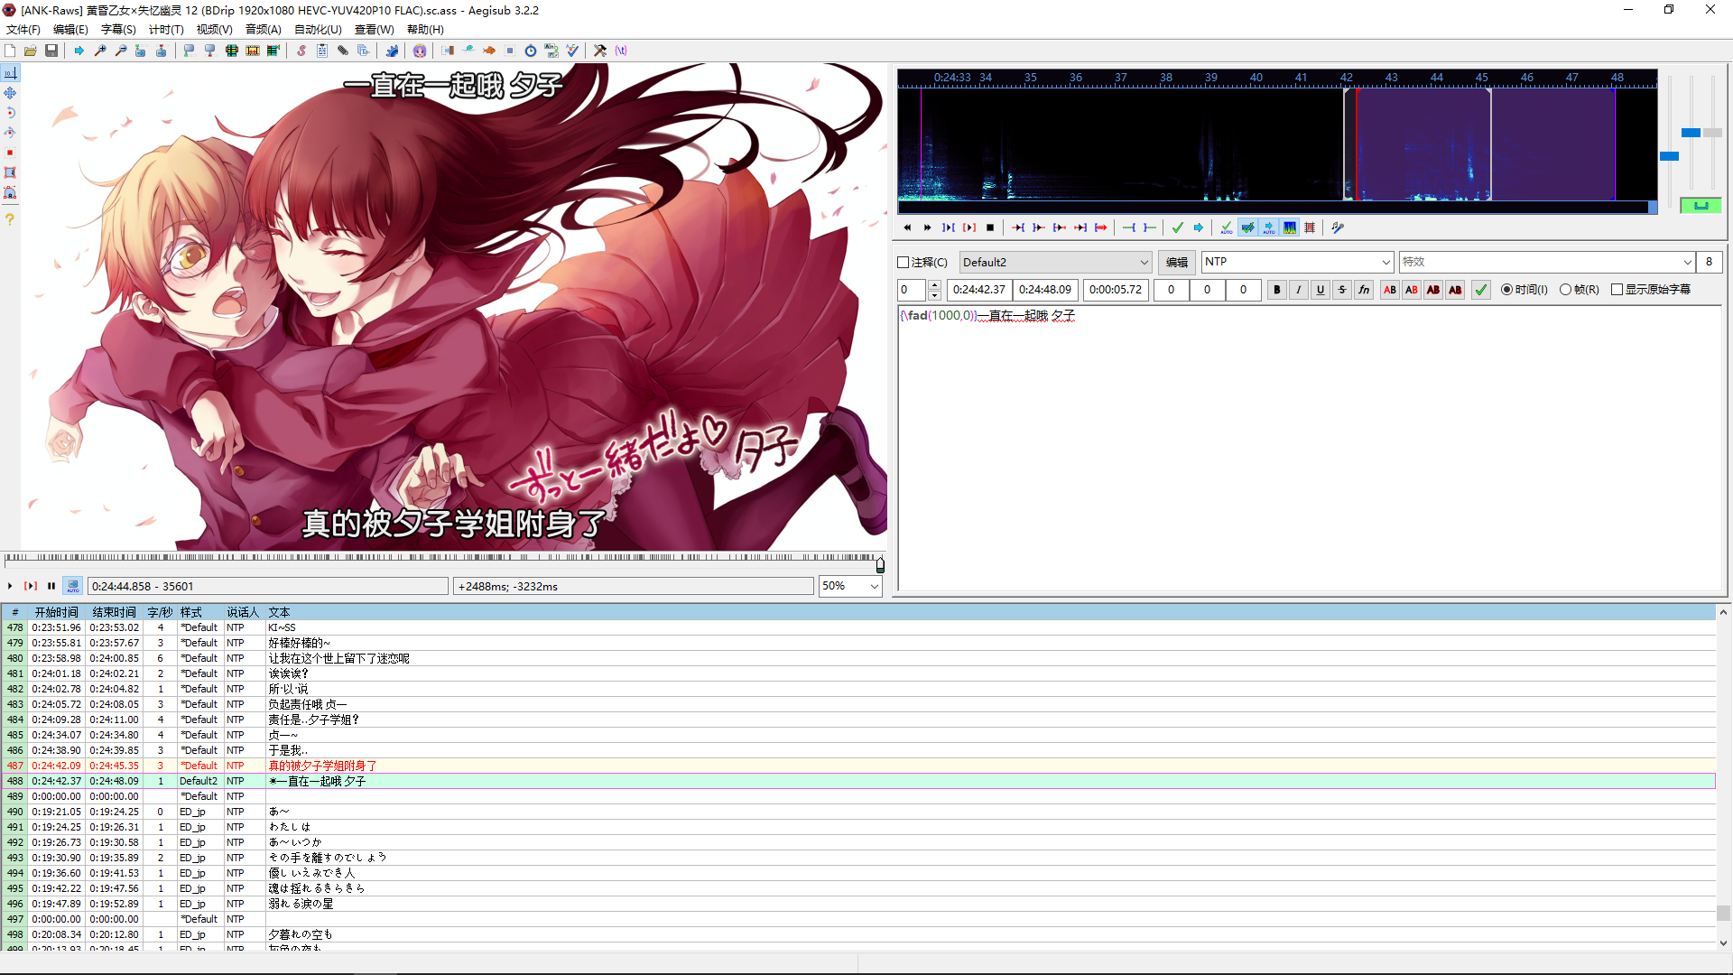Go to previous line in audio

pyautogui.click(x=907, y=227)
